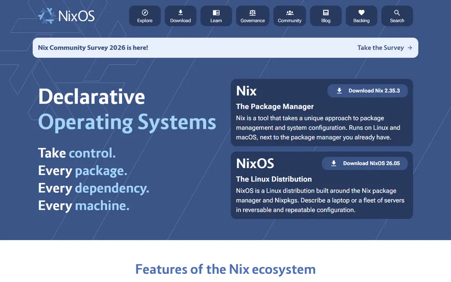Image resolution: width=451 pixels, height=282 pixels.
Task: Click the NixOS snowflake logo
Action: point(47,16)
